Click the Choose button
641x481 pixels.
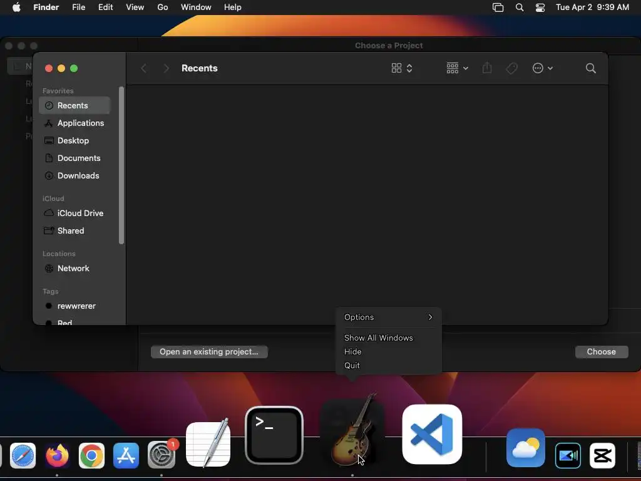(x=602, y=352)
